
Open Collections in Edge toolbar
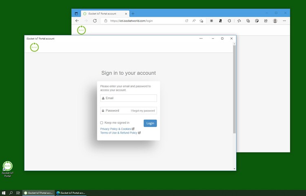point(248,21)
